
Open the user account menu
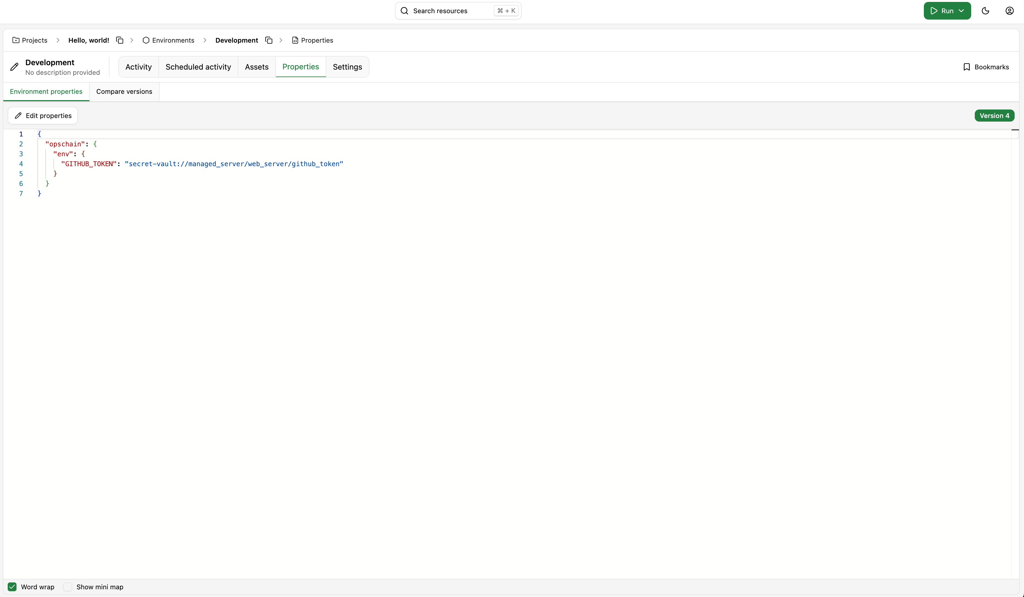[1010, 10]
